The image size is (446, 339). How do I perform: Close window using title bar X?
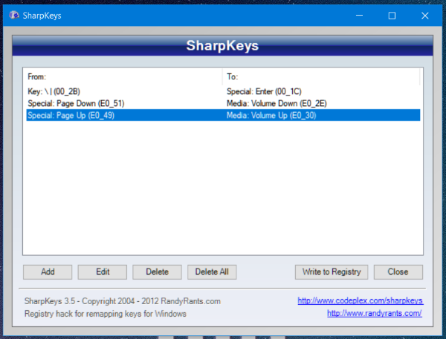[425, 16]
